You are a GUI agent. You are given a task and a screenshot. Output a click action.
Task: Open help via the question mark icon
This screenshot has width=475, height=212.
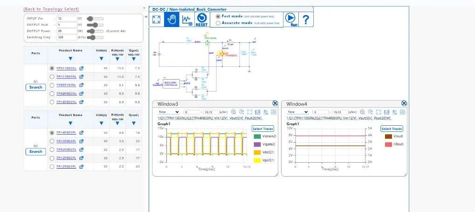(306, 20)
